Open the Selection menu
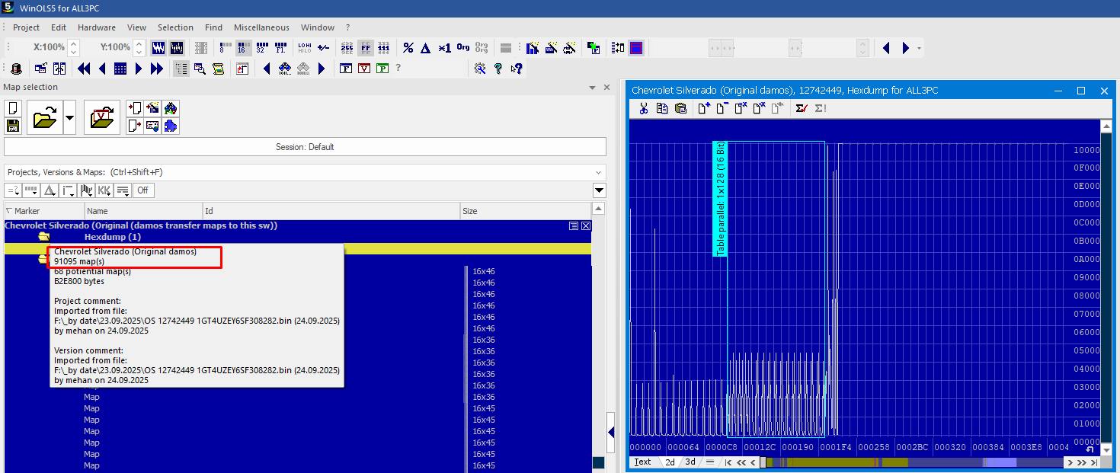1120x473 pixels. click(175, 27)
